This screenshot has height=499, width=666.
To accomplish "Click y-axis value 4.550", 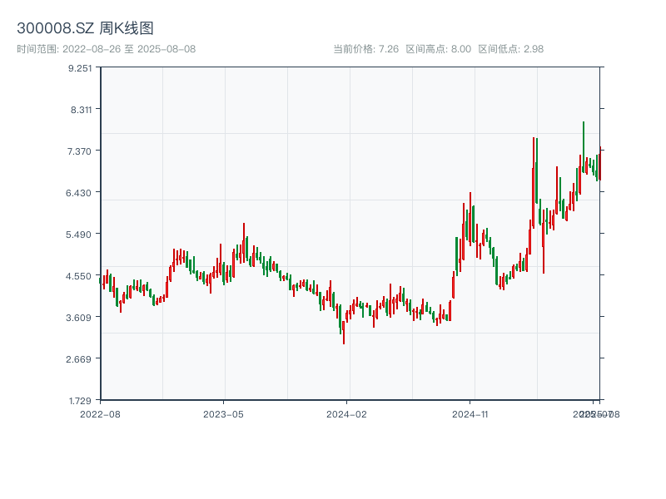I will 78,276.
